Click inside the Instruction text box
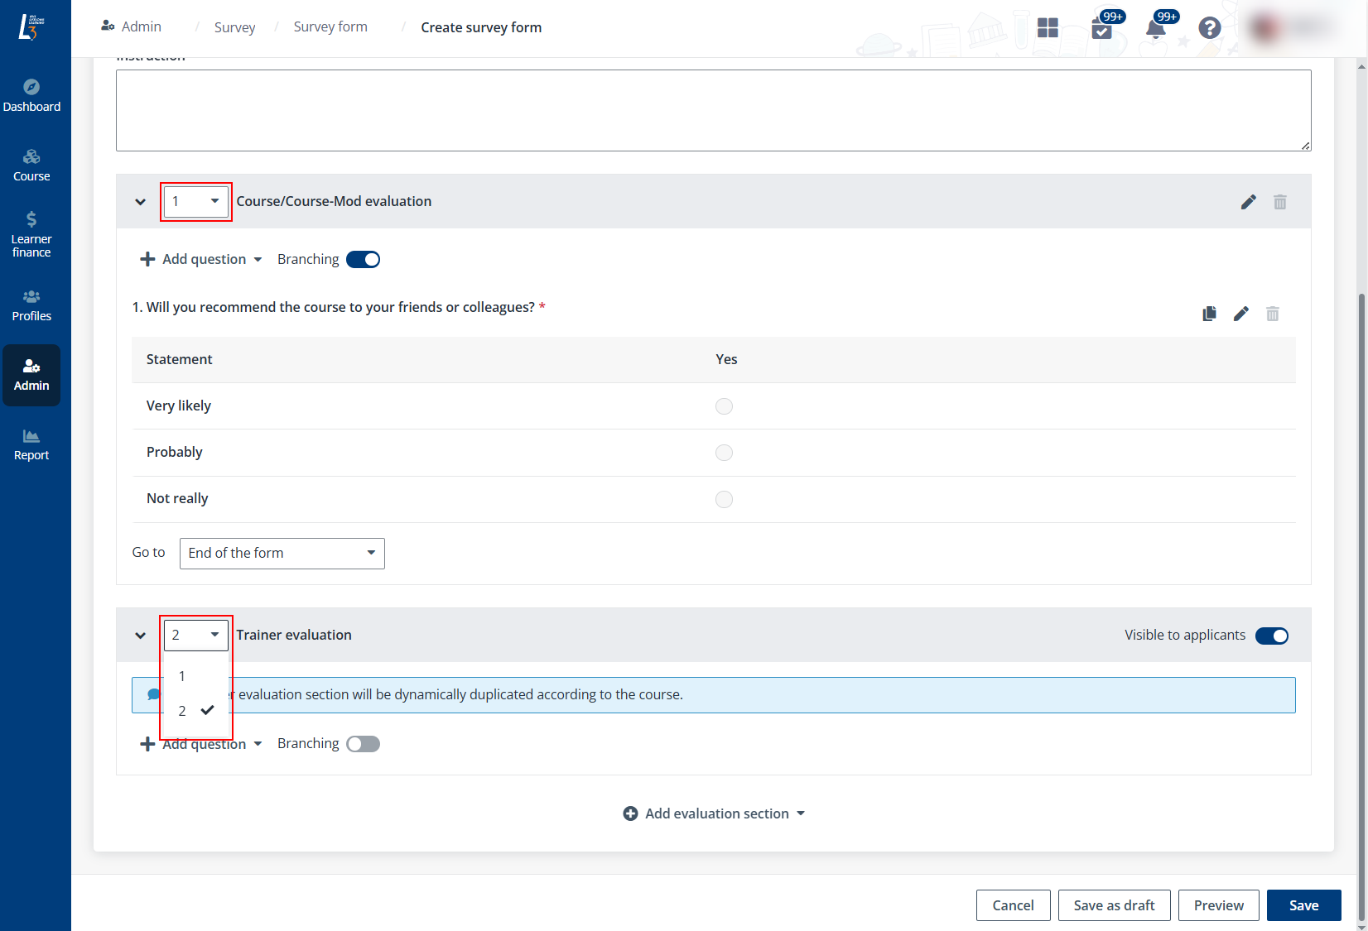1368x931 pixels. point(712,110)
